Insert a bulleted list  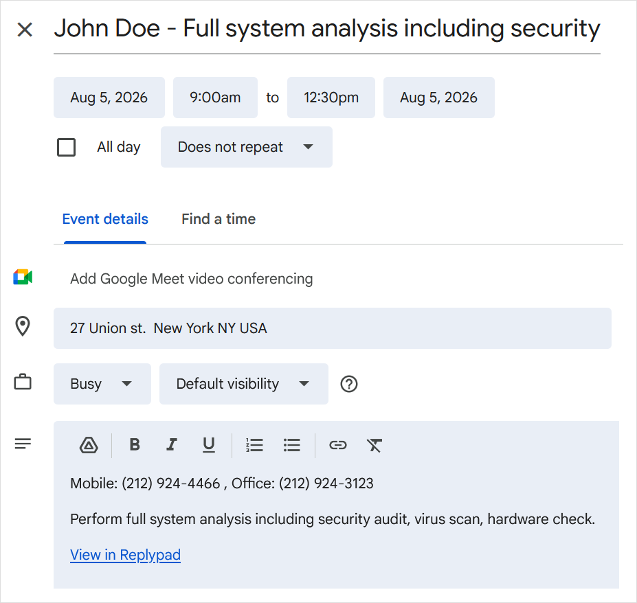(x=291, y=445)
